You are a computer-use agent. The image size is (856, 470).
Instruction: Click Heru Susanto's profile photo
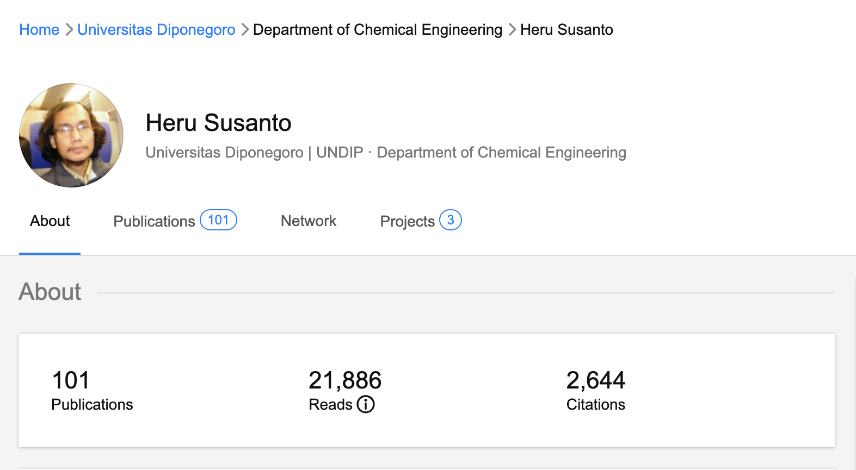(71, 135)
